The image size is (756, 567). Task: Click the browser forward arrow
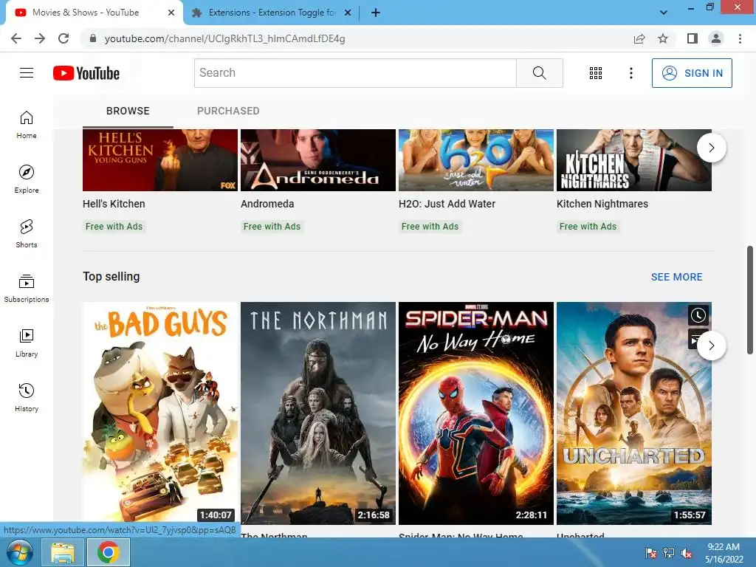[x=40, y=38]
